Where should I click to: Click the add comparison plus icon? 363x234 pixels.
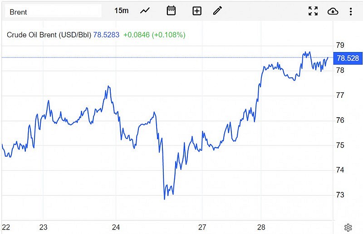pyautogui.click(x=197, y=11)
